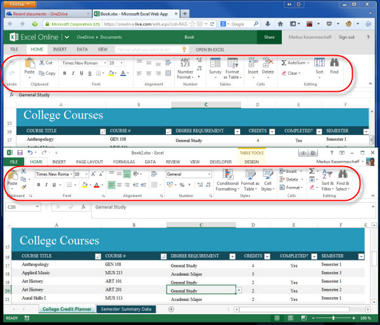
Task: Toggle Italic in desktop Excel font group
Action: coord(47,185)
